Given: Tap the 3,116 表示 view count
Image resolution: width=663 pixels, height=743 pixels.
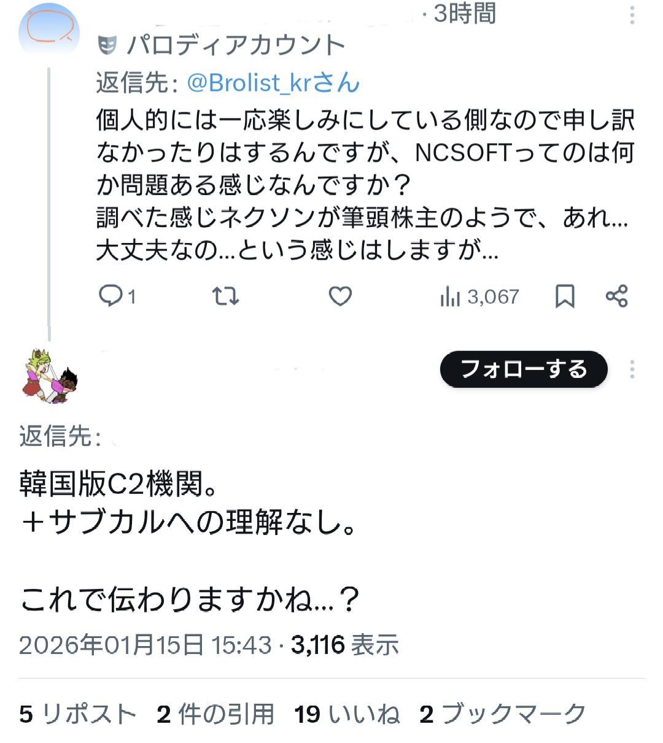Looking at the screenshot, I should click(x=344, y=645).
